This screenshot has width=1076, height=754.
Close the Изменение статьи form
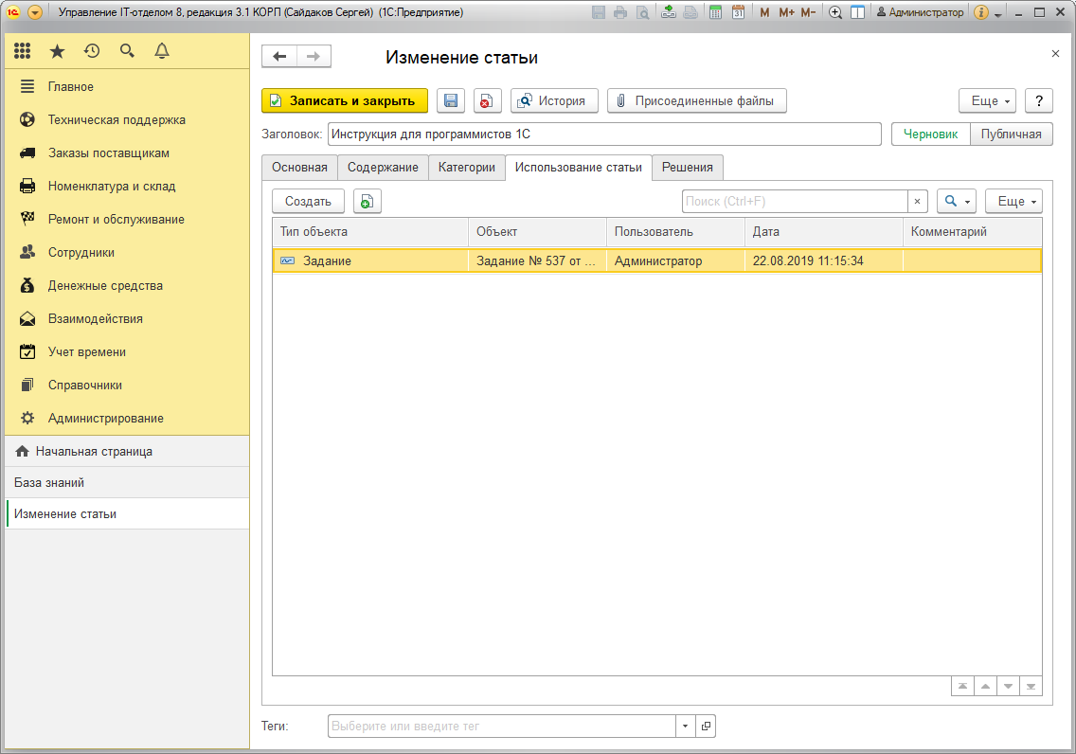coord(1055,53)
